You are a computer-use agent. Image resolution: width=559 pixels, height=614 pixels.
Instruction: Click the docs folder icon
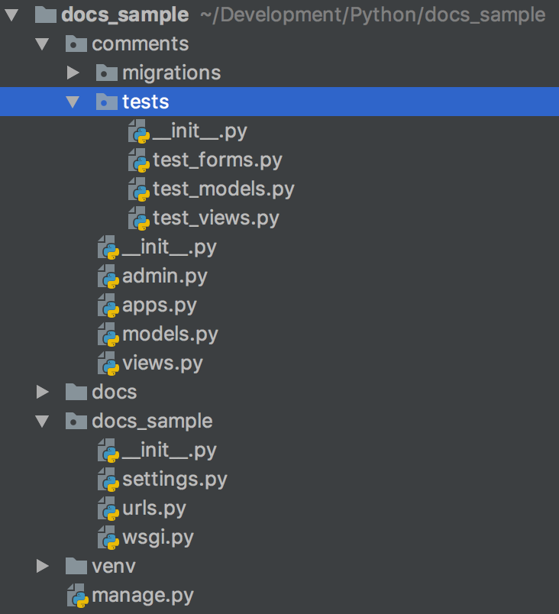76,392
